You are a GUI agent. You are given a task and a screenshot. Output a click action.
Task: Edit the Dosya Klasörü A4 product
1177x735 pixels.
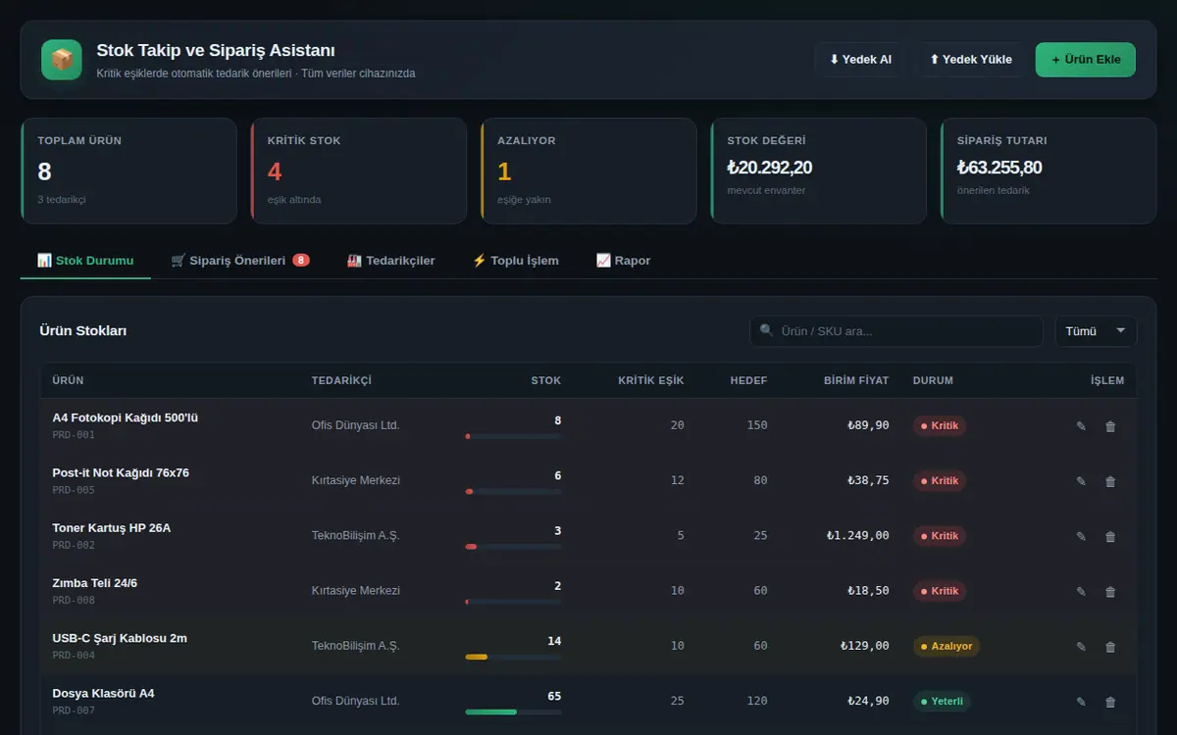point(1081,702)
